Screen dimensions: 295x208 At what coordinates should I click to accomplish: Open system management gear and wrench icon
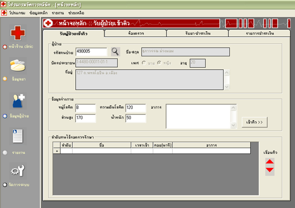click(x=18, y=170)
